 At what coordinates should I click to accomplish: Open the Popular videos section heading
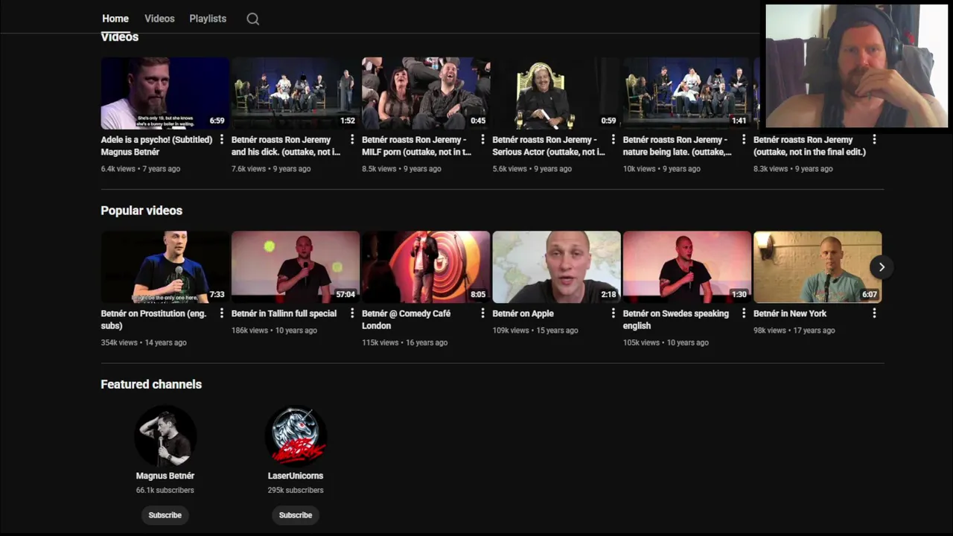(141, 211)
